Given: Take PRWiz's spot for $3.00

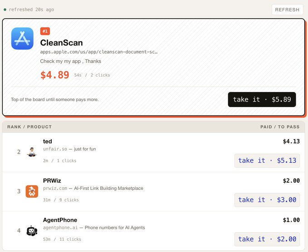Looking at the screenshot, I should 267,200.
